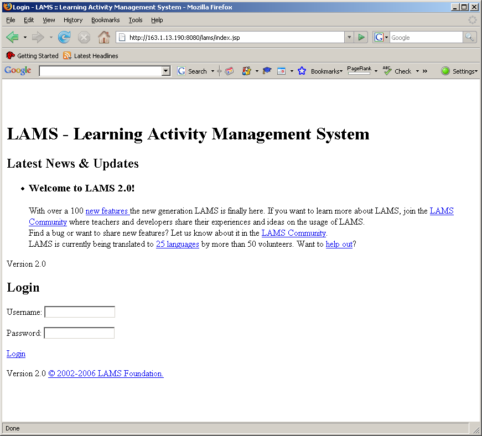Viewport: 482px width, 436px height.
Task: Reload the current page
Action: 64,38
